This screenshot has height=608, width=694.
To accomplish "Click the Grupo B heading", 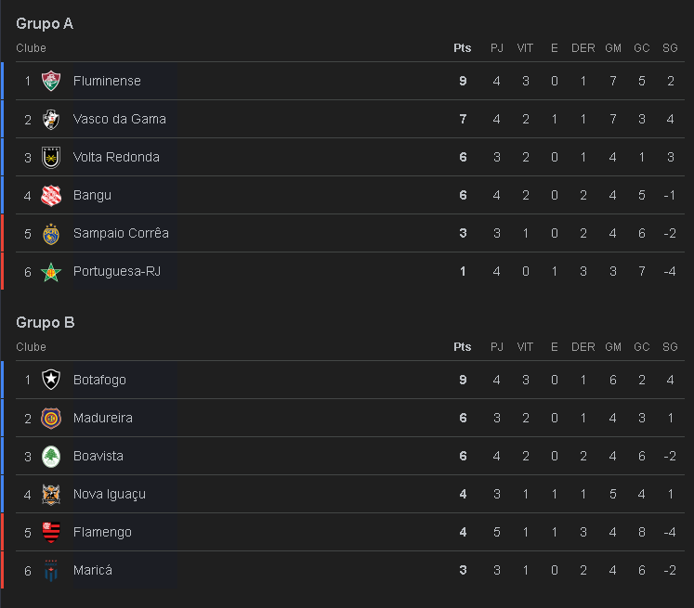I will (x=45, y=322).
